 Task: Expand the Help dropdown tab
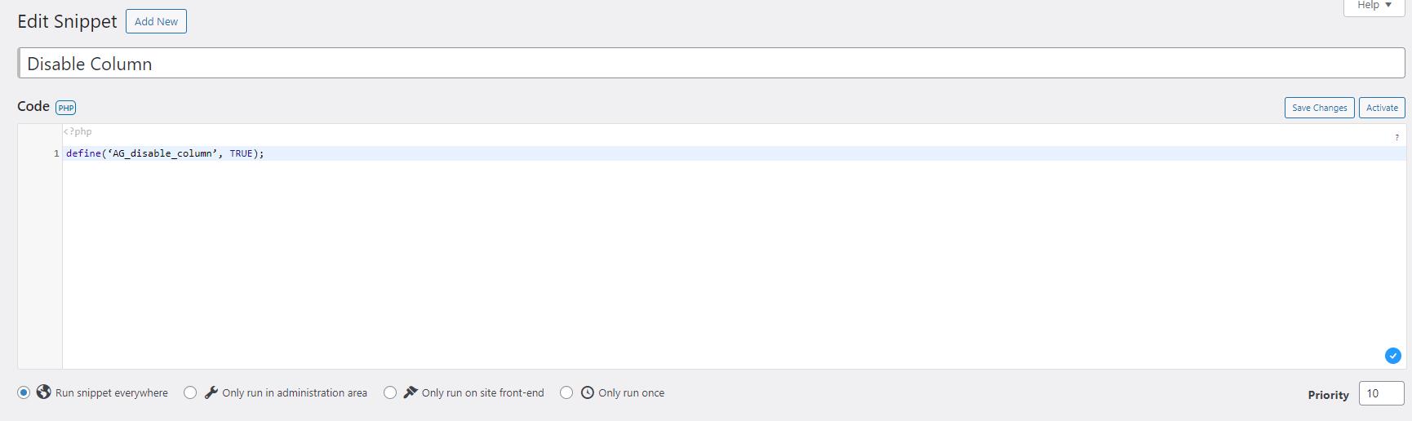click(x=1374, y=6)
